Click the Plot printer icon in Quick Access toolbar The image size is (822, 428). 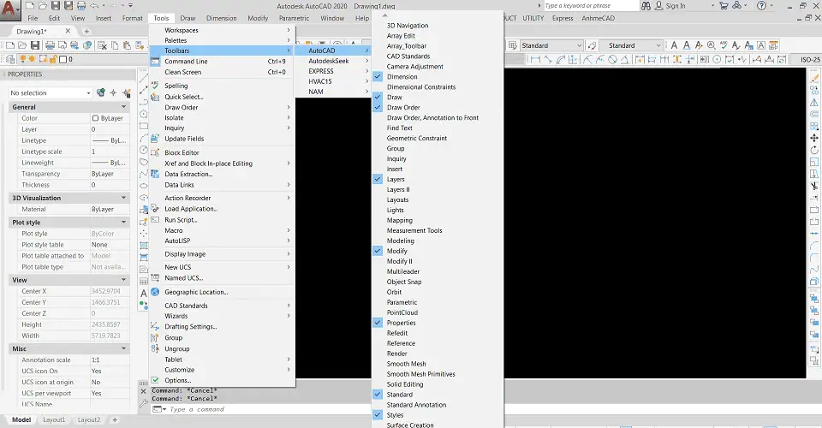tap(81, 6)
